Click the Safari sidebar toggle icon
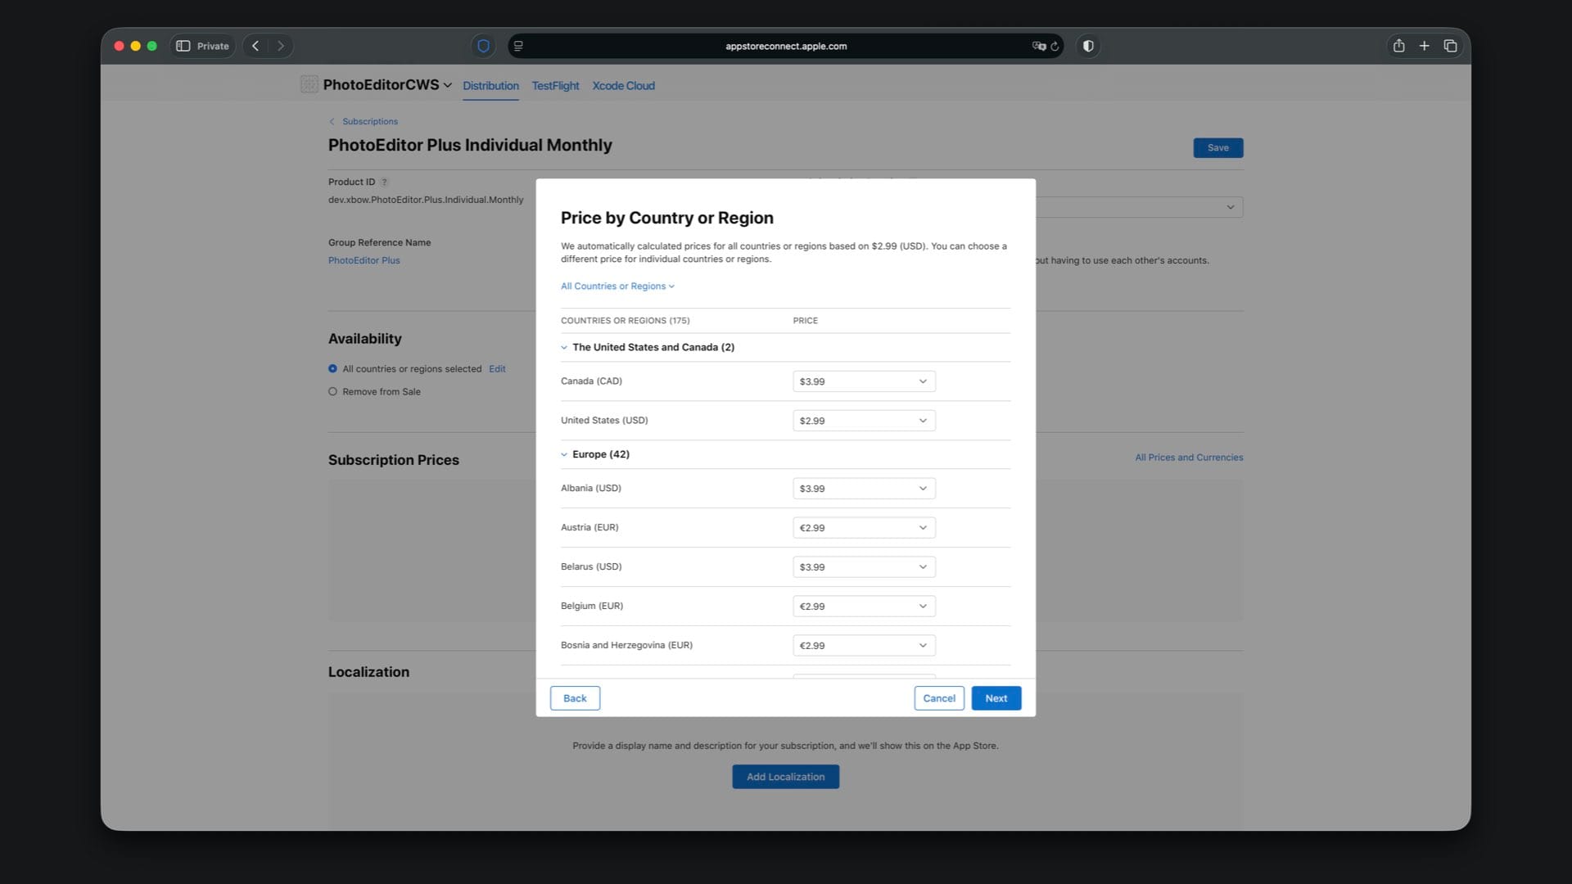 (183, 46)
